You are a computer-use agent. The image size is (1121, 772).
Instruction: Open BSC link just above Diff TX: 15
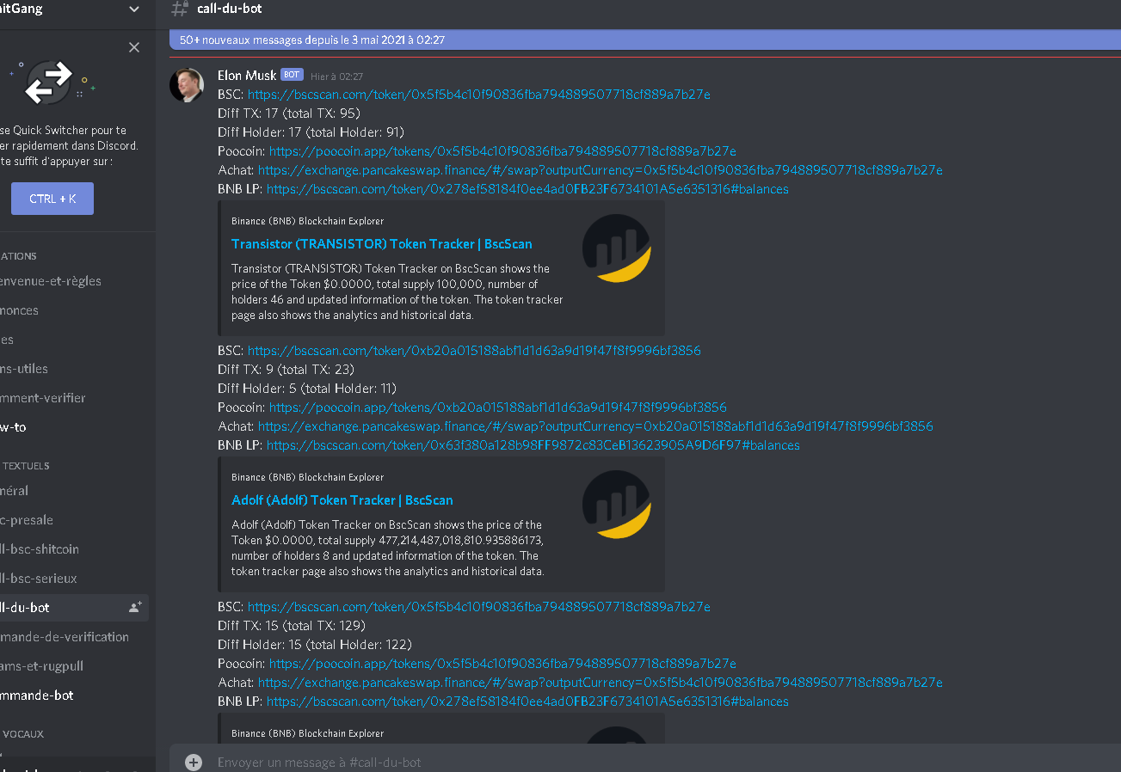coord(479,607)
